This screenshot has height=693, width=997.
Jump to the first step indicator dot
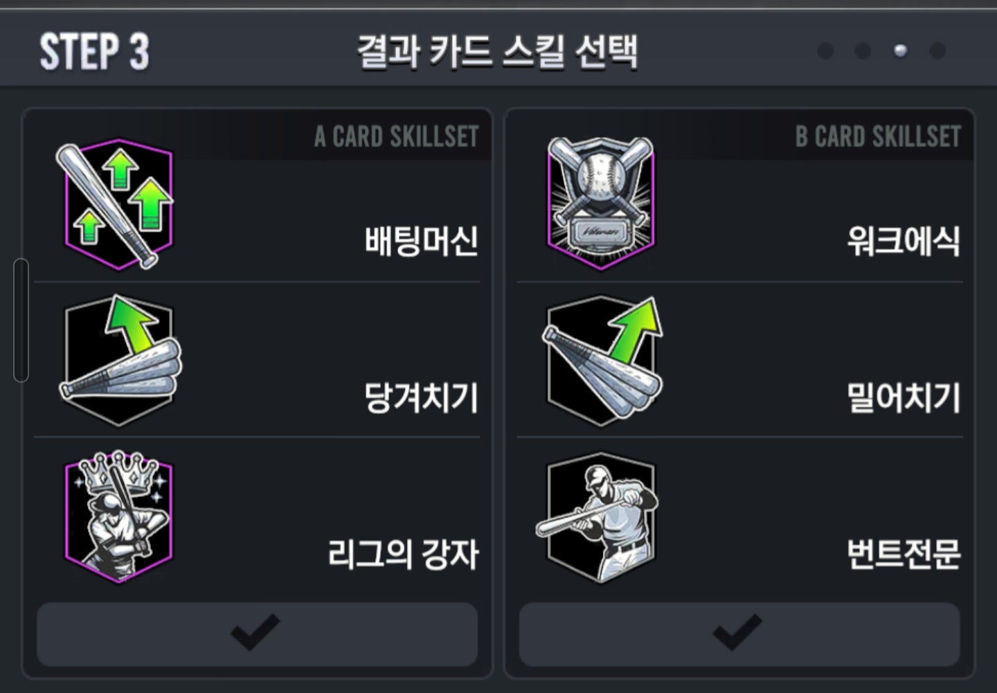pyautogui.click(x=825, y=51)
